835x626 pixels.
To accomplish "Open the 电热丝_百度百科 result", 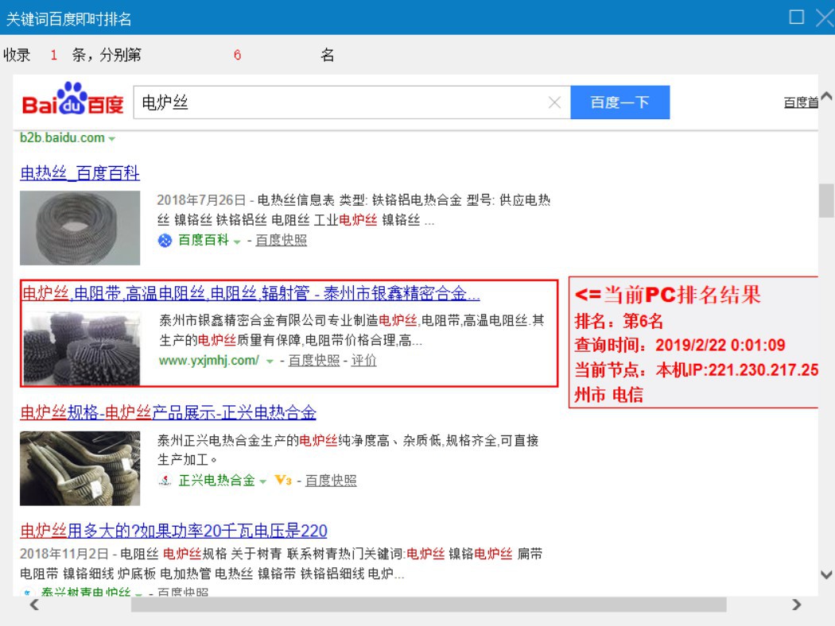I will [80, 172].
